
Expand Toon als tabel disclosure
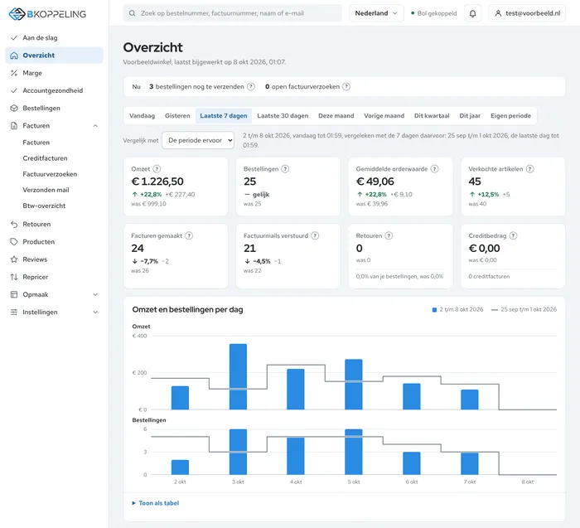point(156,503)
